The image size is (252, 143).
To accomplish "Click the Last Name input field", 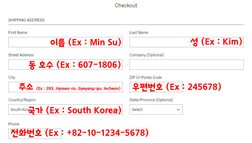I will 187,42.
